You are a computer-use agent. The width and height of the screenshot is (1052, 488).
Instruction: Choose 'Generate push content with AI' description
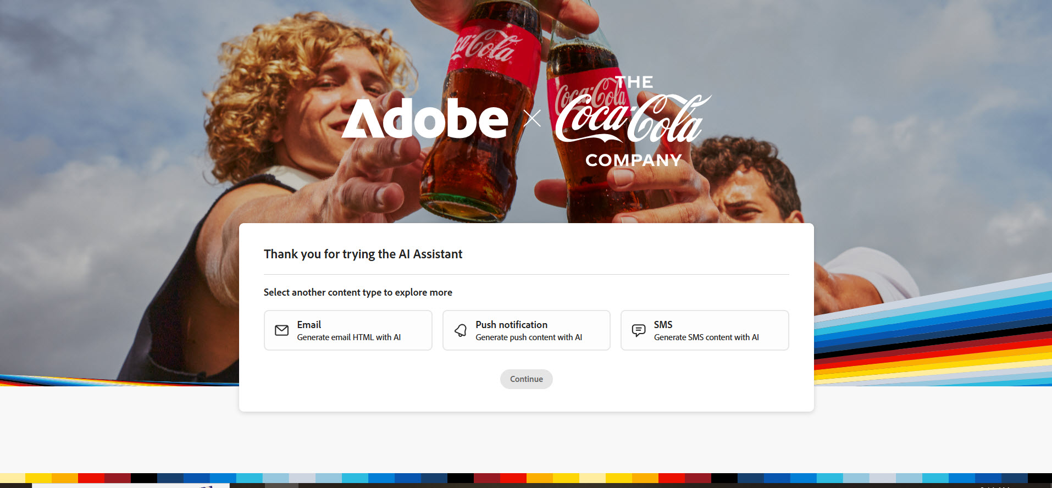(x=528, y=337)
